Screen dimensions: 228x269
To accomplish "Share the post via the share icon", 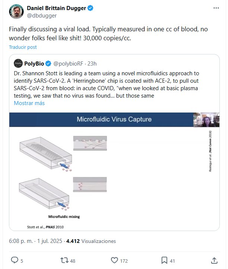I will (215, 260).
